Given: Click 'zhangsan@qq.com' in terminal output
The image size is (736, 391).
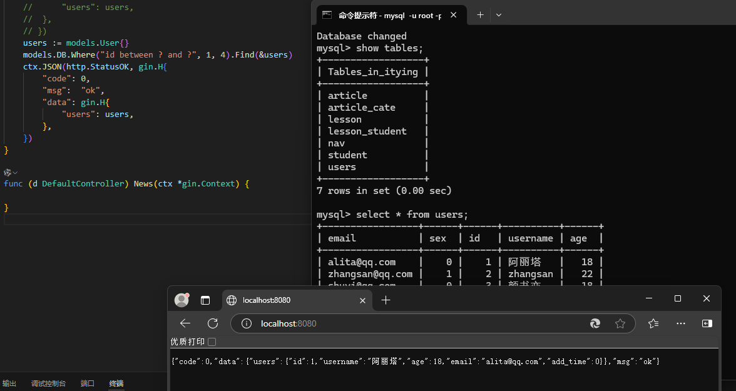Looking at the screenshot, I should (370, 274).
